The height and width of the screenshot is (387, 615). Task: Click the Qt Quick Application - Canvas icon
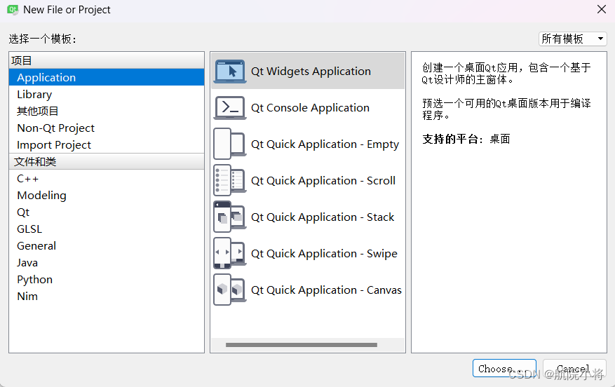pyautogui.click(x=230, y=290)
